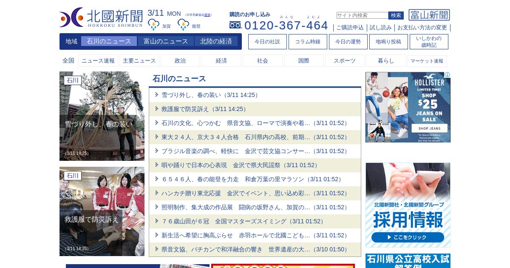Go to スポーツ menu item
The width and height of the screenshot is (510, 268).
tap(345, 61)
